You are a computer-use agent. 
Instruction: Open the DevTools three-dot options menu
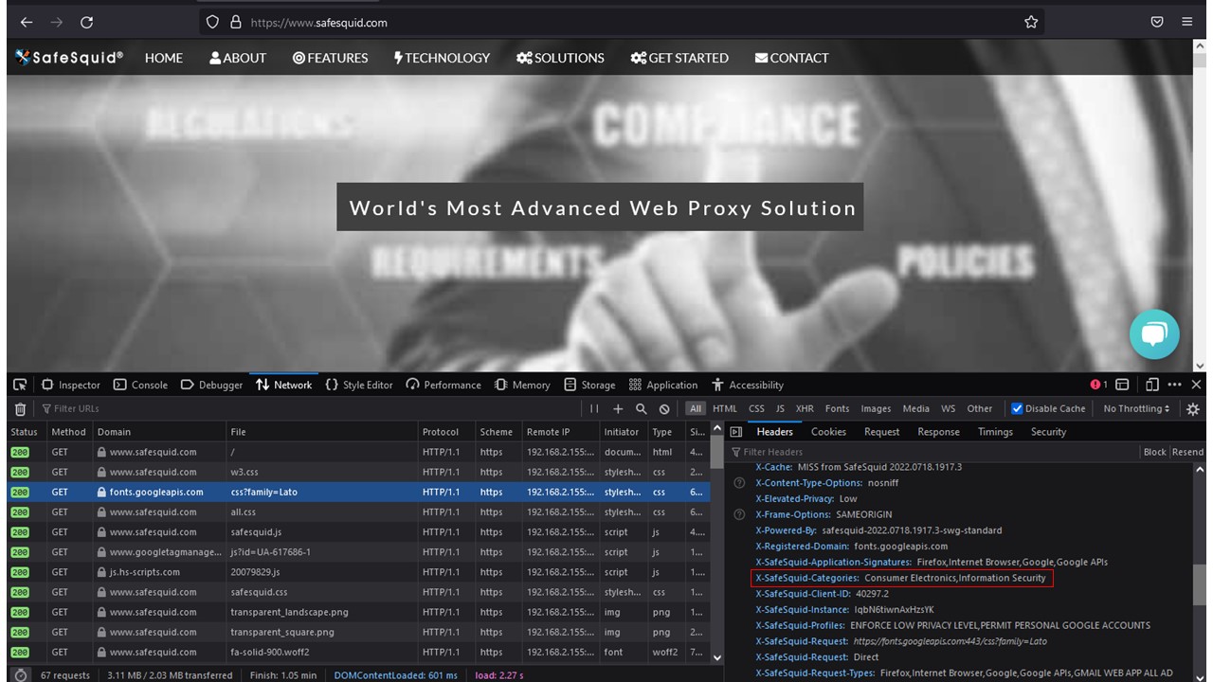coord(1175,385)
